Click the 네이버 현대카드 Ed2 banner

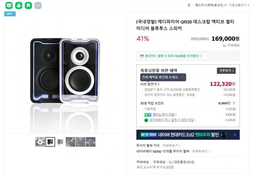188,135
